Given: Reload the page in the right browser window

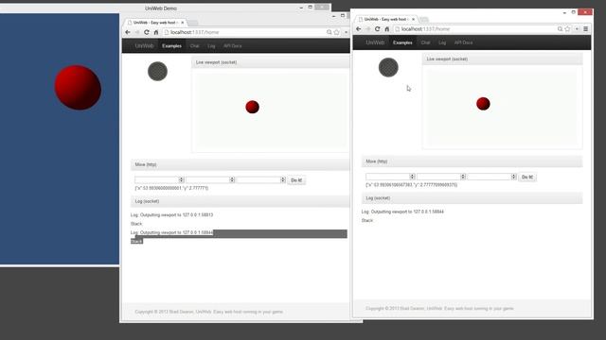Looking at the screenshot, I should pyautogui.click(x=377, y=29).
